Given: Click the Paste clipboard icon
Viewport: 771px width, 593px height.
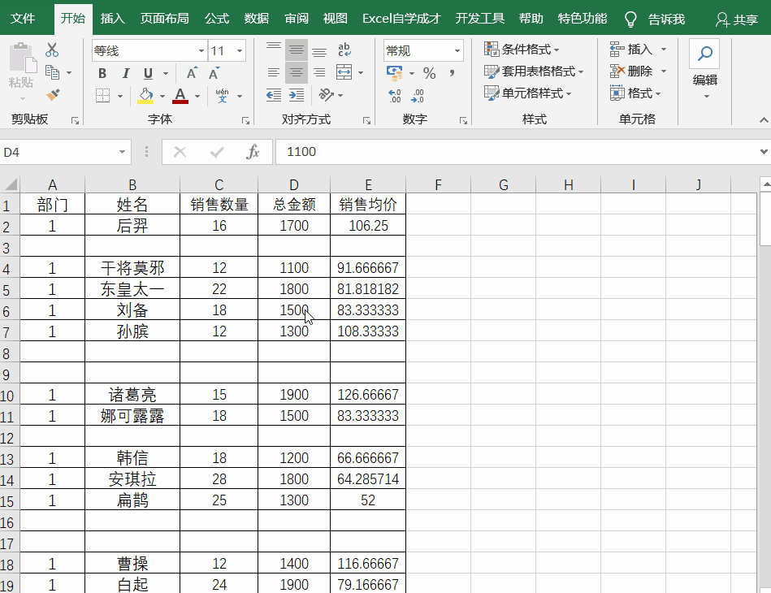Looking at the screenshot, I should (x=22, y=59).
